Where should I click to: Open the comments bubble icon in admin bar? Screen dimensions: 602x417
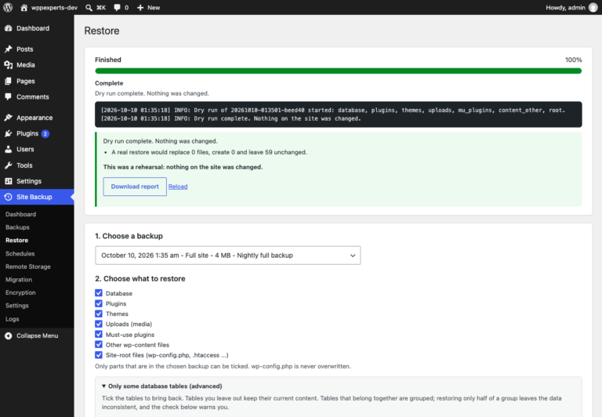coord(117,8)
